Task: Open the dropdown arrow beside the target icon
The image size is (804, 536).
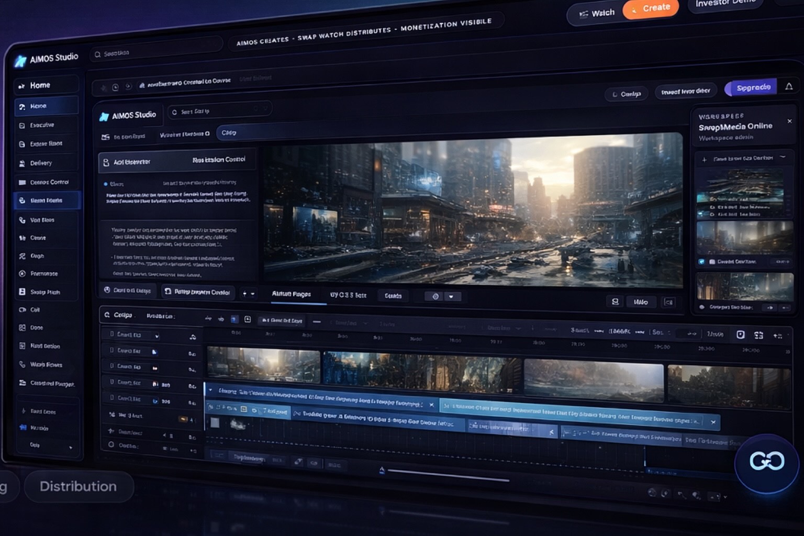Action: 451,297
